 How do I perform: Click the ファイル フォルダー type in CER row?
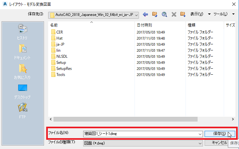pyautogui.click(x=200, y=32)
